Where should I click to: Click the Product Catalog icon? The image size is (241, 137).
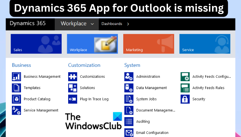(17, 99)
